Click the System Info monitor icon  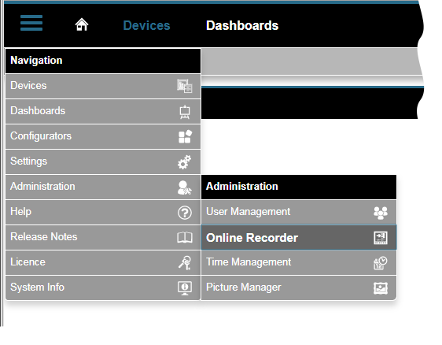[x=185, y=288]
